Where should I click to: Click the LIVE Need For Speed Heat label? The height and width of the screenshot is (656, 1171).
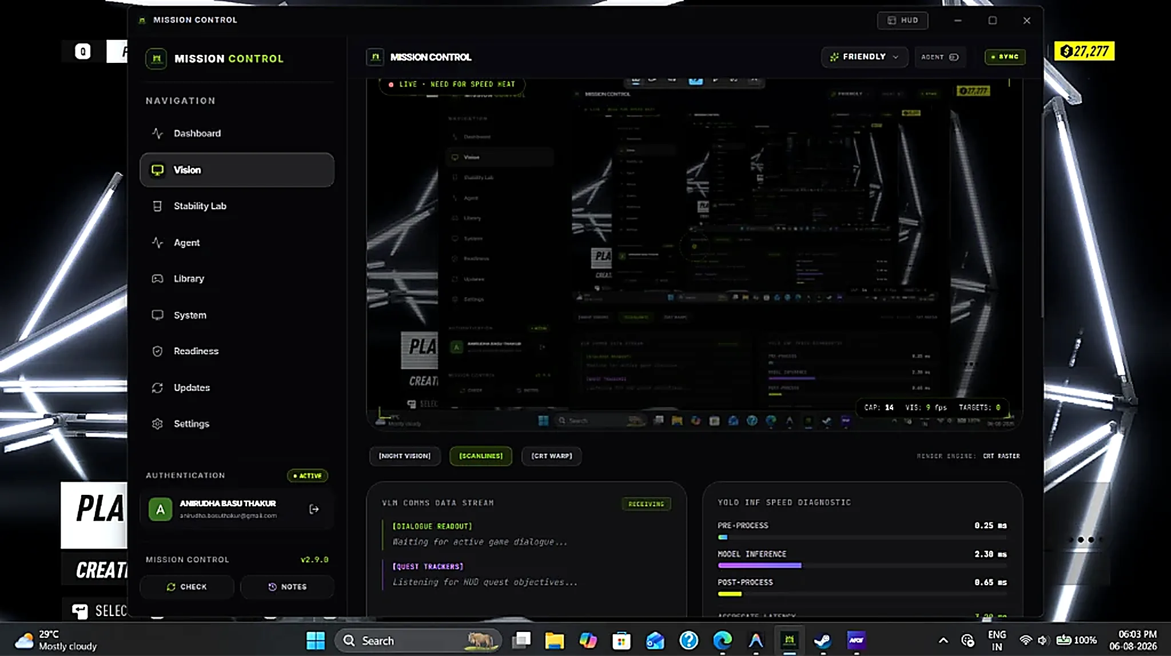coord(452,84)
